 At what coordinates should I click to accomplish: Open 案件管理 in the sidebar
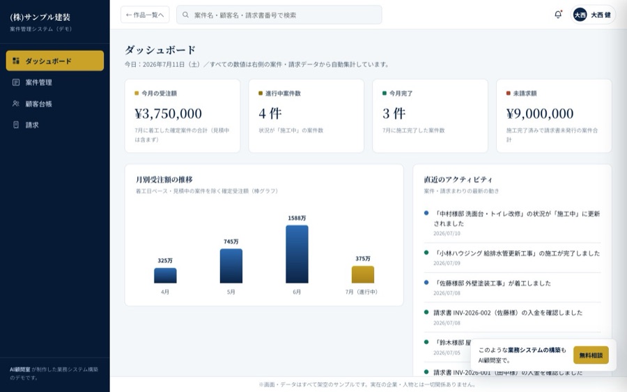pyautogui.click(x=55, y=82)
